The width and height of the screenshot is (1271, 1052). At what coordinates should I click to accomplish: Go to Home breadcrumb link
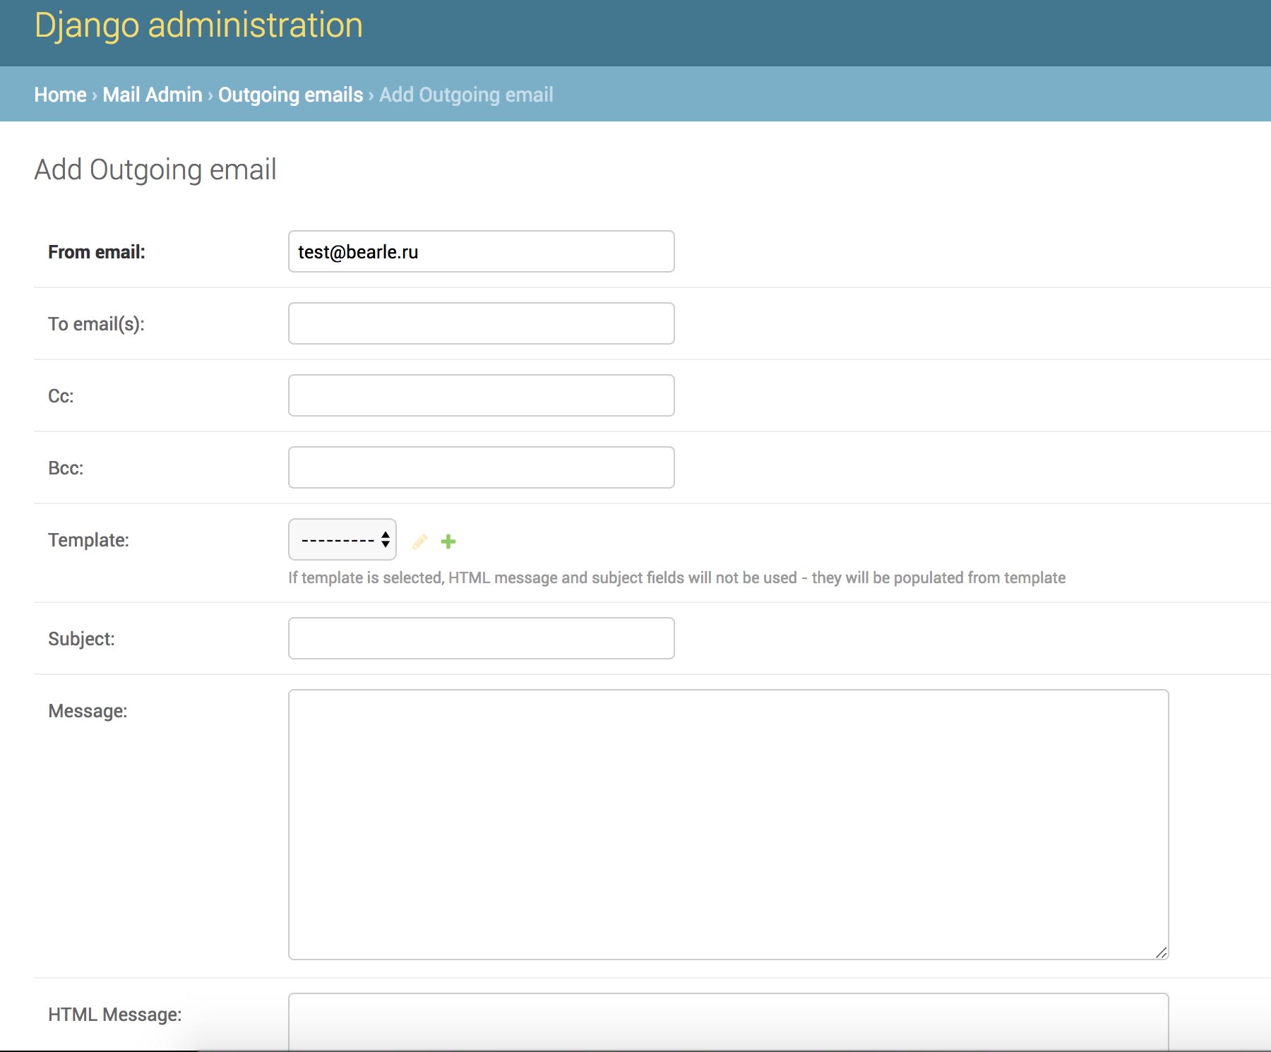coord(60,95)
